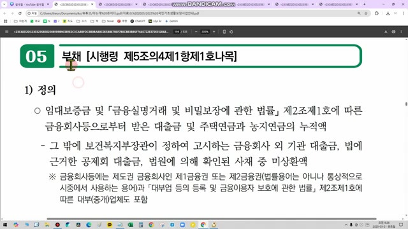Screen dimensions: 408x229
Task: Zoom in the PDF with plus icon
Action: 214,32
